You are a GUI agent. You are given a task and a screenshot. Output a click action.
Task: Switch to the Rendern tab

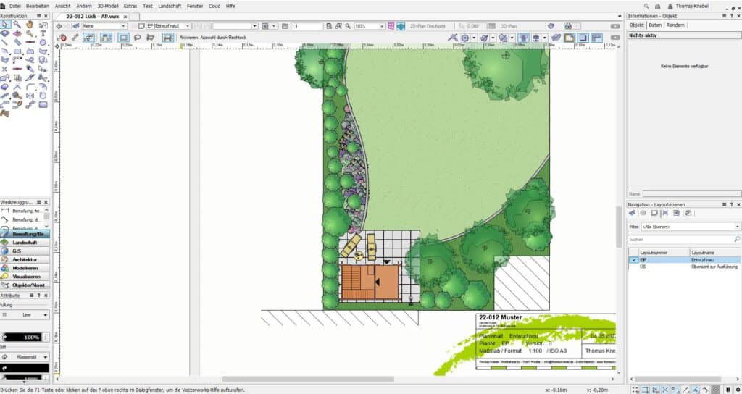(675, 25)
